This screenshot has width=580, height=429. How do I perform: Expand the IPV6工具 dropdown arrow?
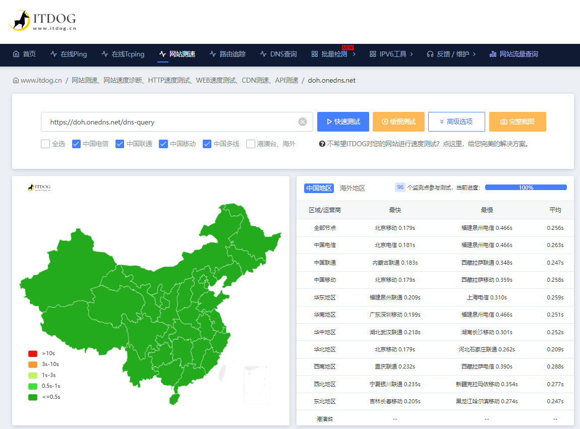(412, 54)
